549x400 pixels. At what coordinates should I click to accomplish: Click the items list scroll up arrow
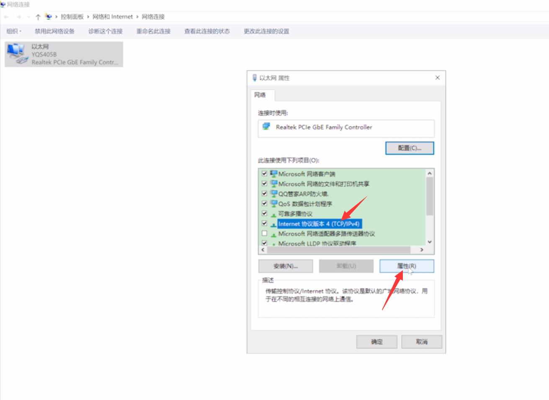[430, 173]
